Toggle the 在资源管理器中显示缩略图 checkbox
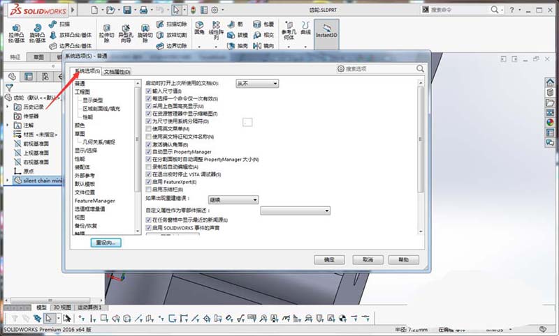 pyautogui.click(x=149, y=114)
